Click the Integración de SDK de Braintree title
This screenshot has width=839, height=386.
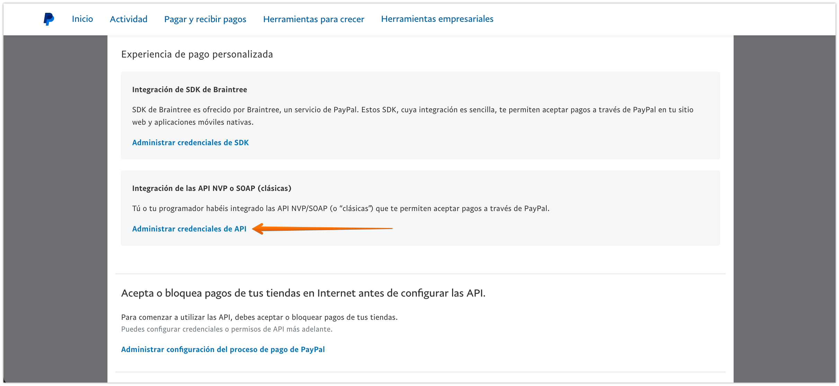189,89
